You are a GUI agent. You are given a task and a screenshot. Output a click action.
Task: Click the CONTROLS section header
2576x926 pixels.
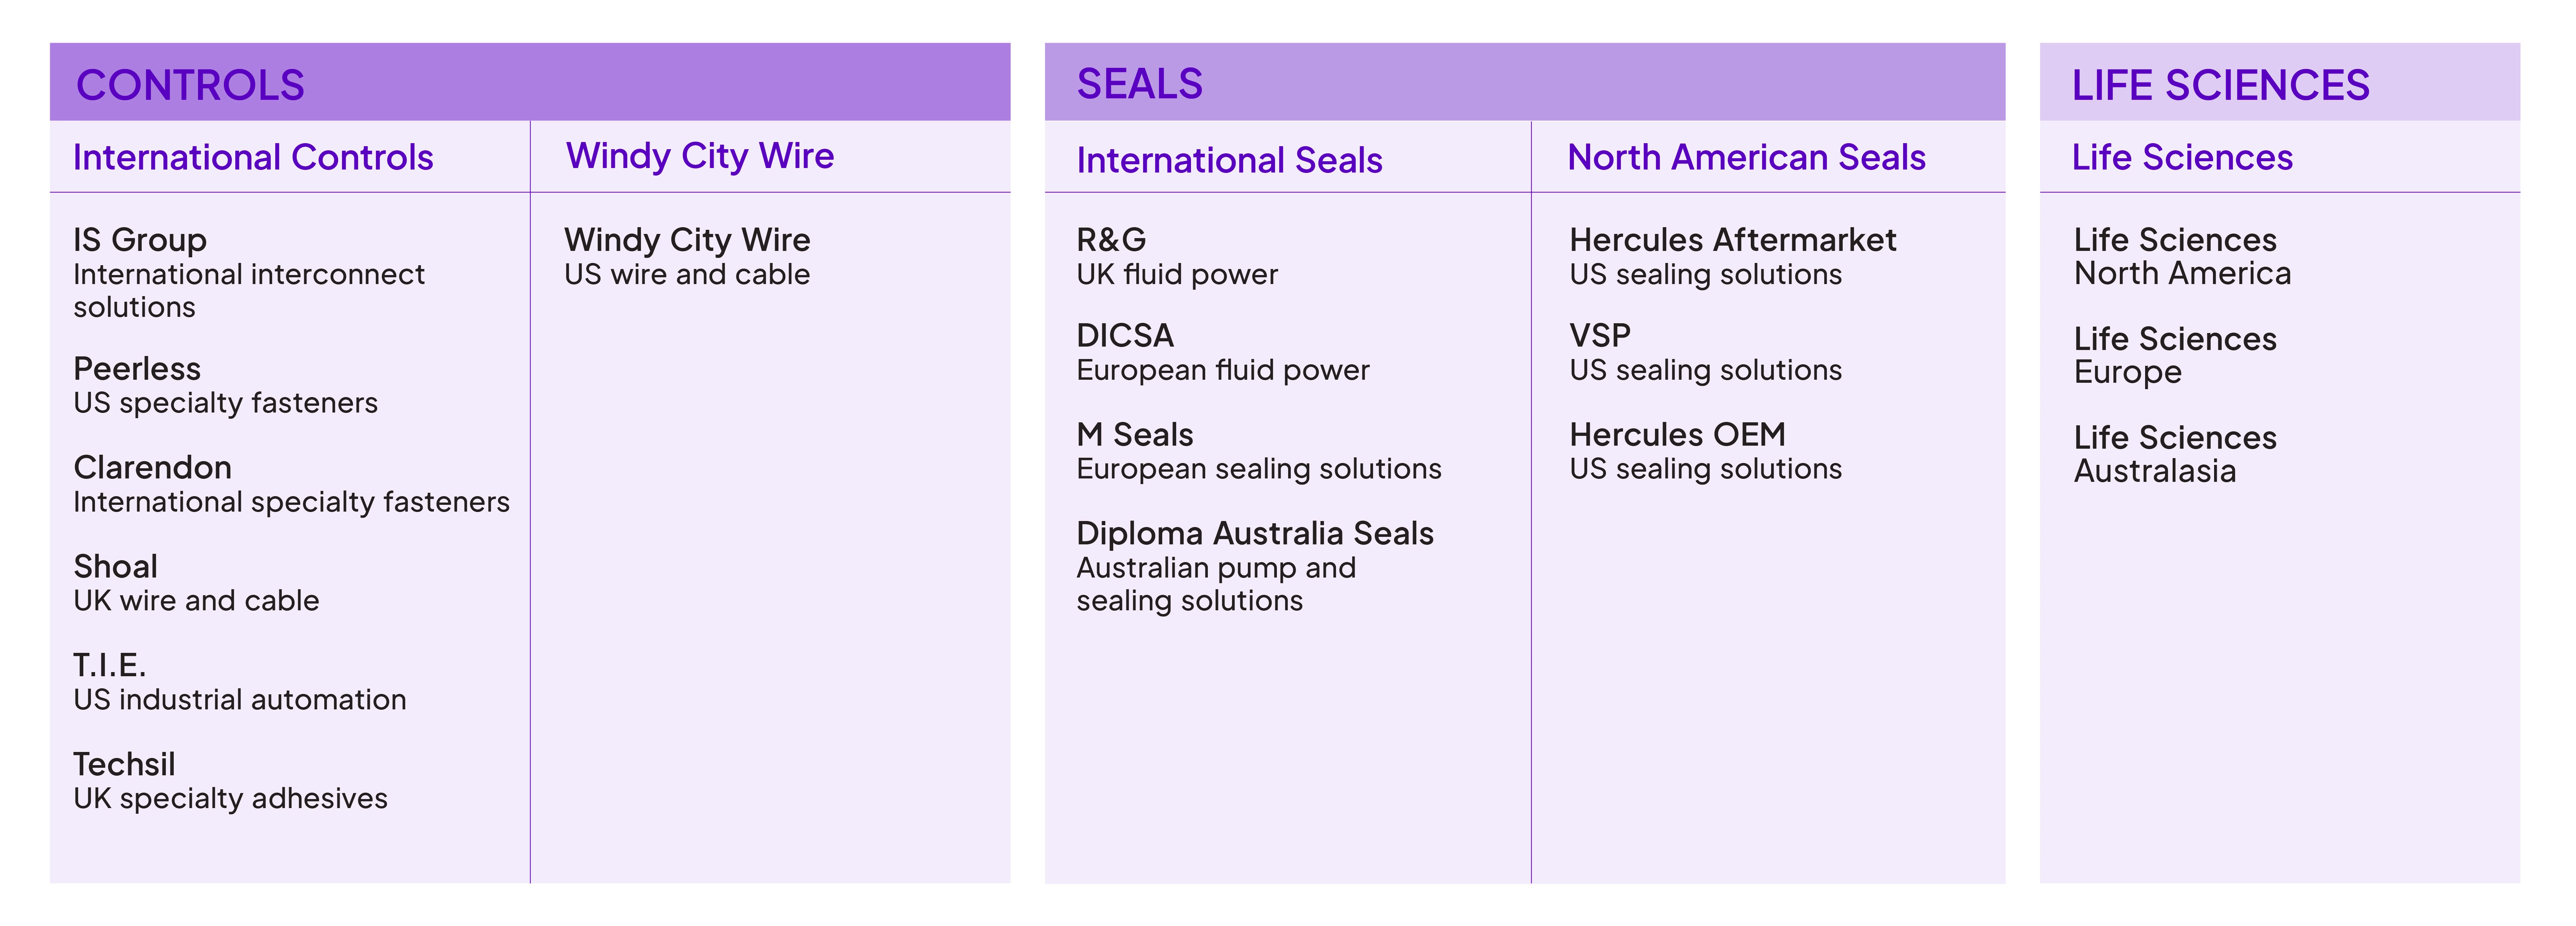190,85
